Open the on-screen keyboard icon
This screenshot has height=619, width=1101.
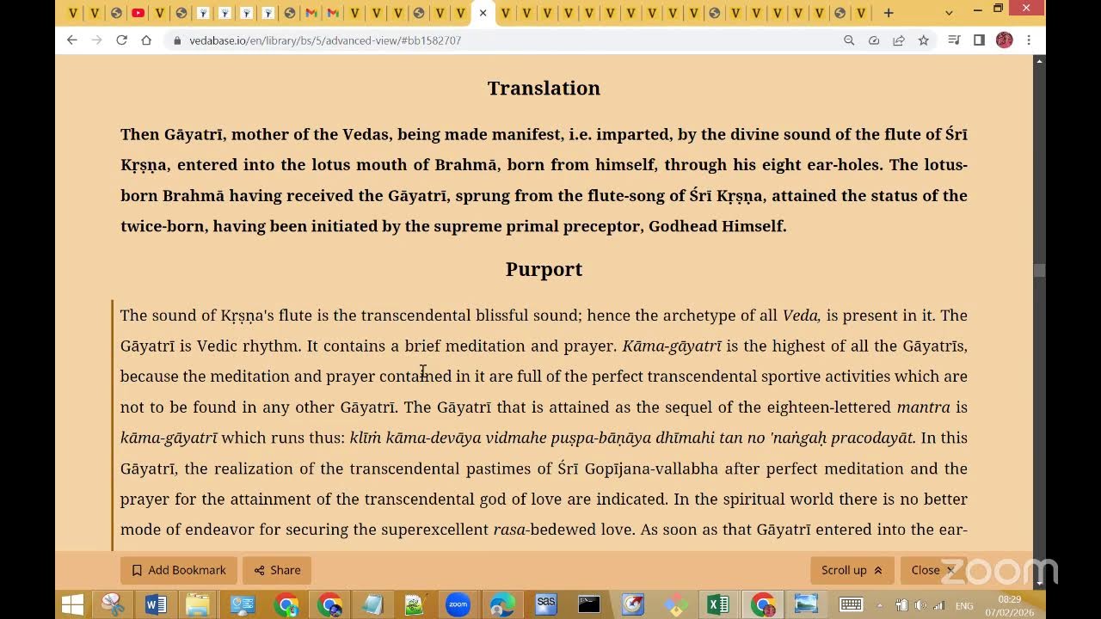pyautogui.click(x=851, y=605)
